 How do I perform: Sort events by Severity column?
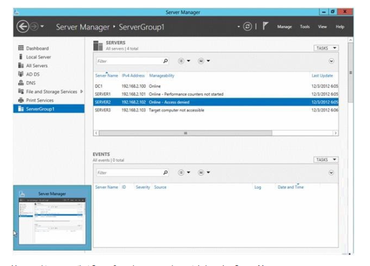click(143, 187)
